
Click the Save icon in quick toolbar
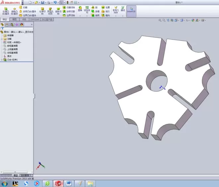[42, 3]
